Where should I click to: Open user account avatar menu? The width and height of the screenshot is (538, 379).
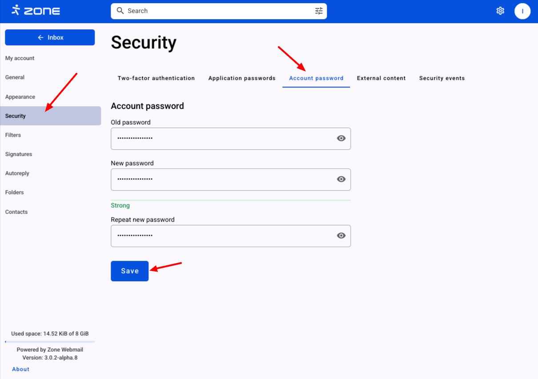(x=522, y=11)
